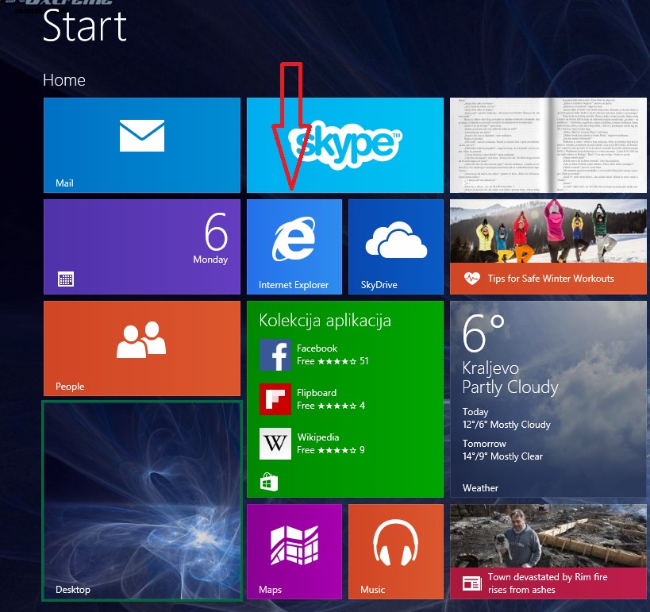Open the SkyDrive cloud tile
This screenshot has height=612, width=650.
pos(396,247)
